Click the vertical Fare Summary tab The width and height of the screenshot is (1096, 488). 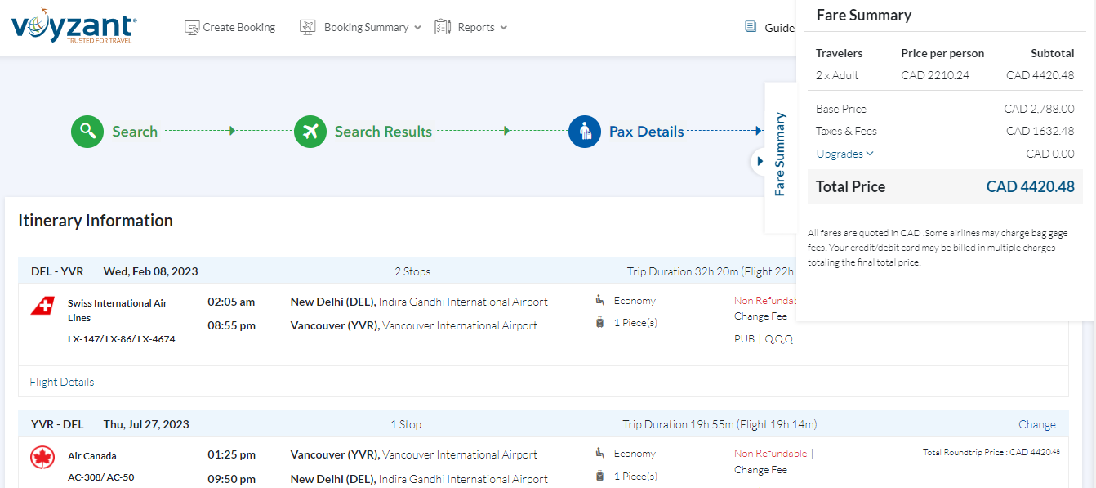780,154
